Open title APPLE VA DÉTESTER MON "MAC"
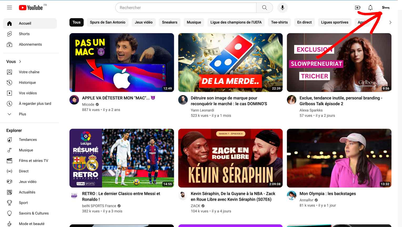 pyautogui.click(x=119, y=98)
